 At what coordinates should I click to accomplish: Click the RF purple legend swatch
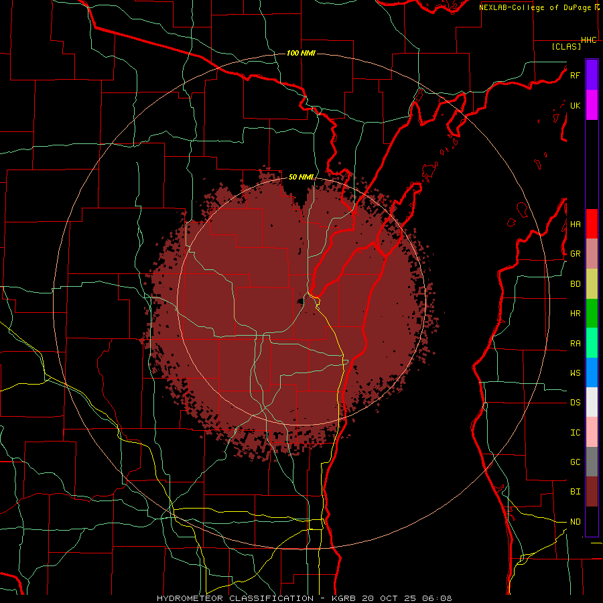[x=592, y=75]
